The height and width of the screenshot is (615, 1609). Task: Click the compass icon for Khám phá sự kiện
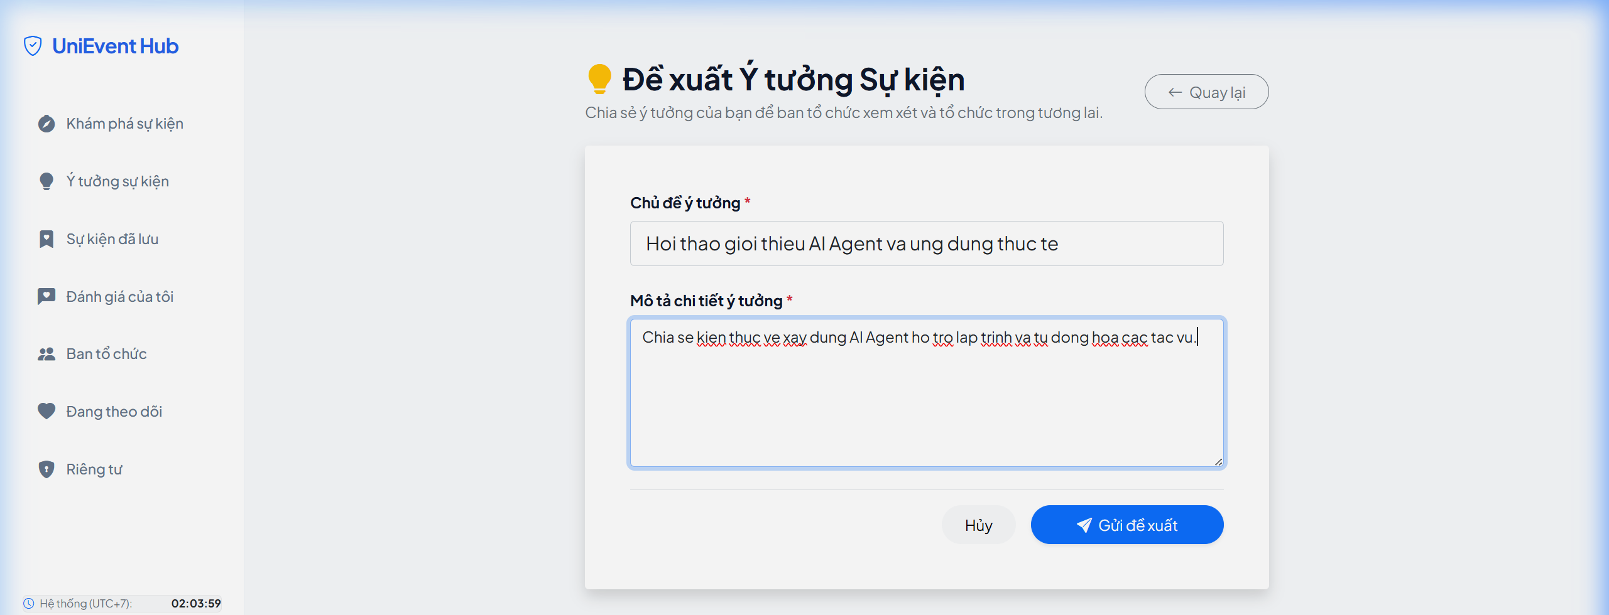pos(46,124)
